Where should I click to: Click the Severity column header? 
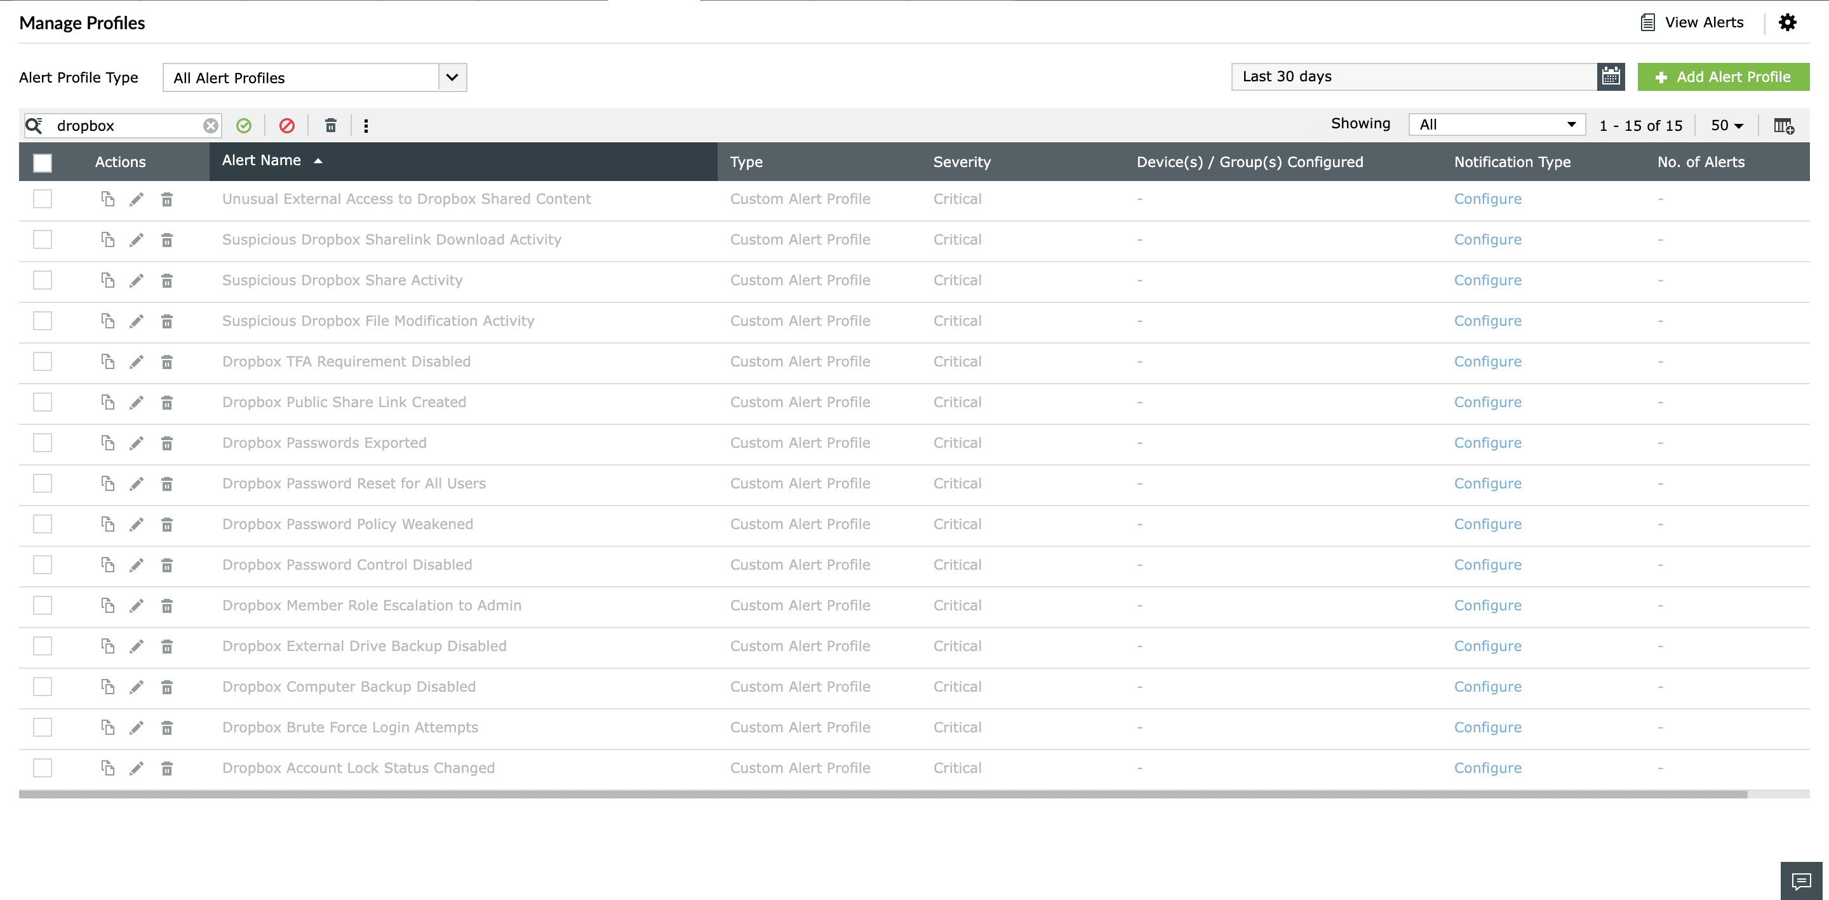(961, 162)
